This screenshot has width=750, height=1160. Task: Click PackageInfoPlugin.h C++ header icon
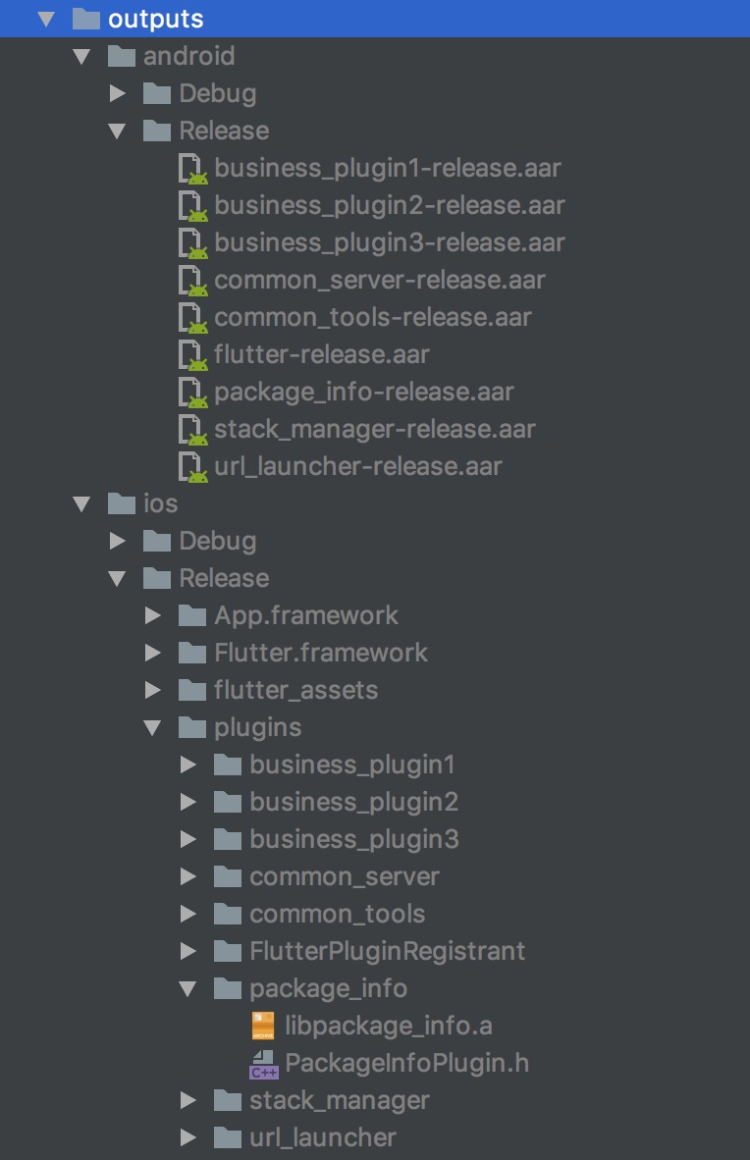click(x=263, y=1064)
